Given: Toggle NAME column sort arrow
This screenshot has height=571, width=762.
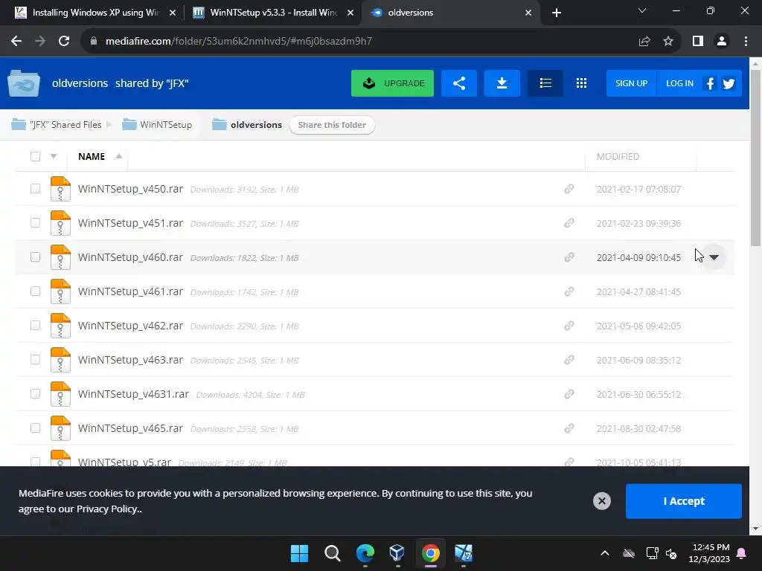Looking at the screenshot, I should (118, 156).
